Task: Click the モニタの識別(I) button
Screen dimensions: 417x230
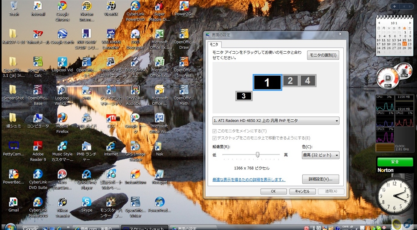Action: click(323, 55)
